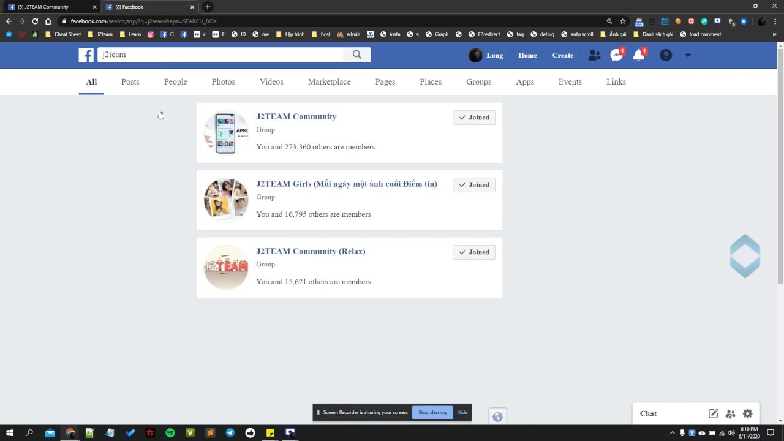Viewport: 784px width, 441px height.
Task: Open the Lập trình bookmark folder
Action: (290, 34)
